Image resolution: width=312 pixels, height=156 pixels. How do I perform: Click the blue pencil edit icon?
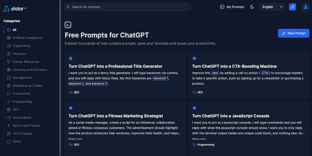(292, 7)
